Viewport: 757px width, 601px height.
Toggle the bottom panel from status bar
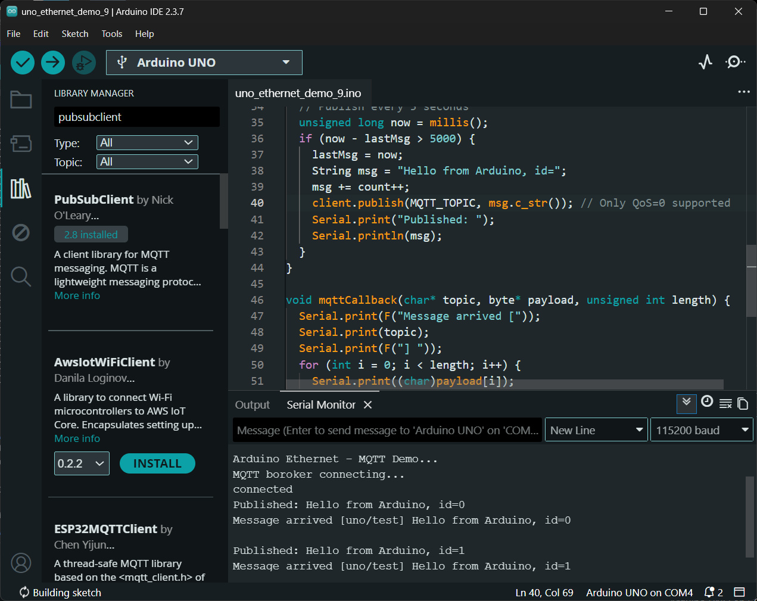click(739, 592)
